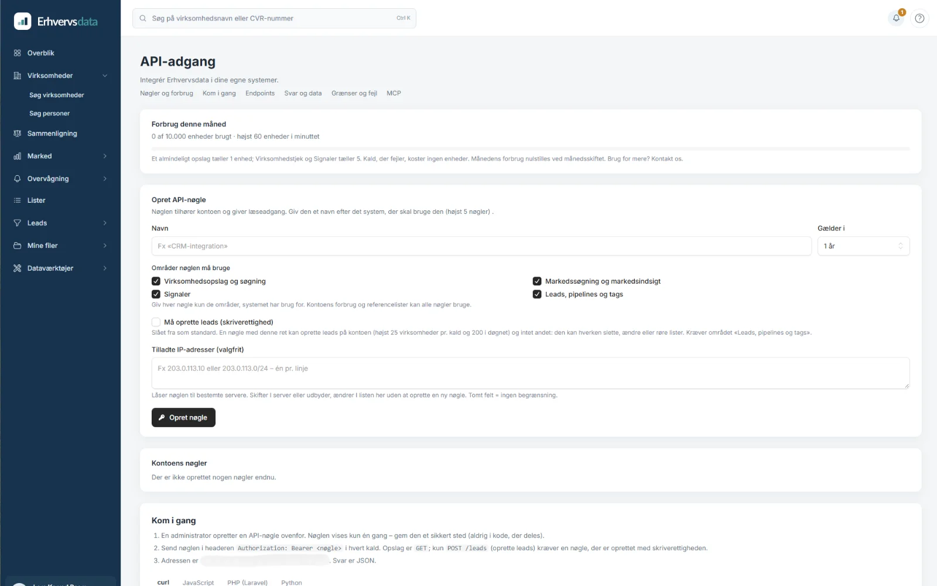Jump to Grænser og fejl section
The width and height of the screenshot is (937, 586).
point(354,93)
